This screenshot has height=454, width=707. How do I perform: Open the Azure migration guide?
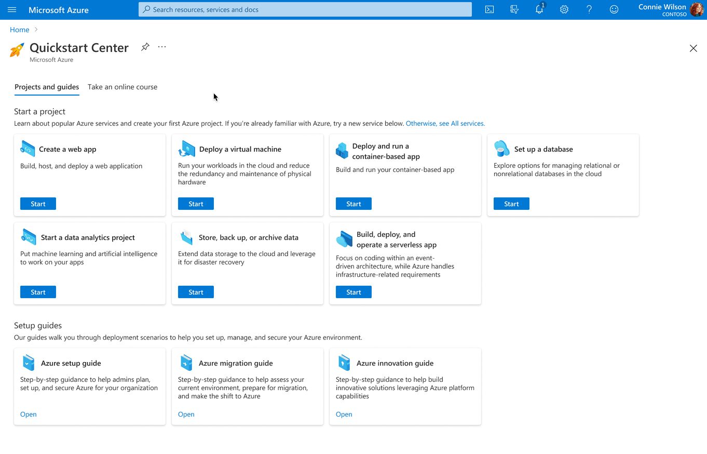(x=186, y=414)
